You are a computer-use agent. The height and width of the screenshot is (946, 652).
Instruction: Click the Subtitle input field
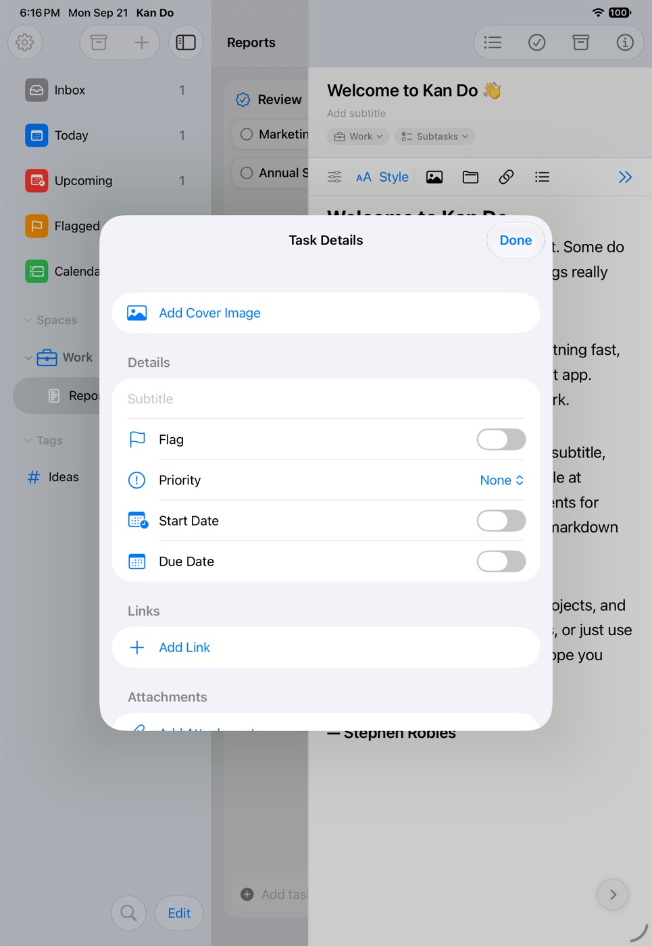coord(326,399)
